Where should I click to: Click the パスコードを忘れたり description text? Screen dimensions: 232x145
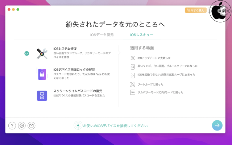click(x=82, y=76)
